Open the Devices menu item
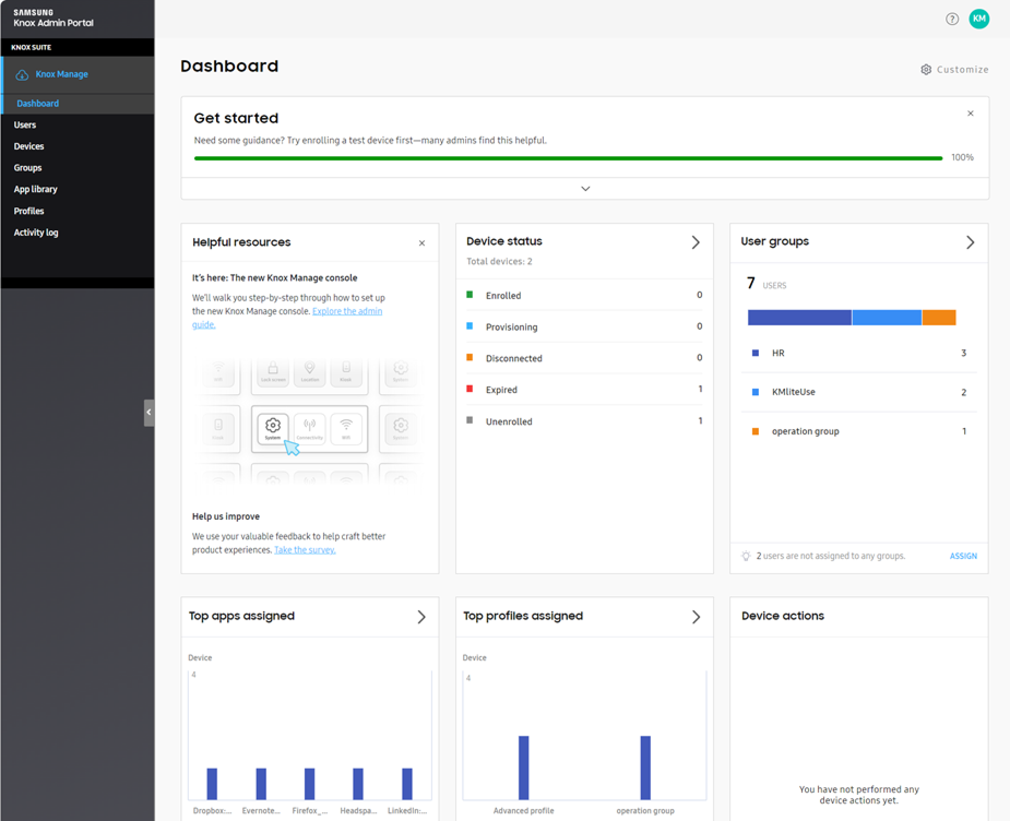 [x=29, y=146]
